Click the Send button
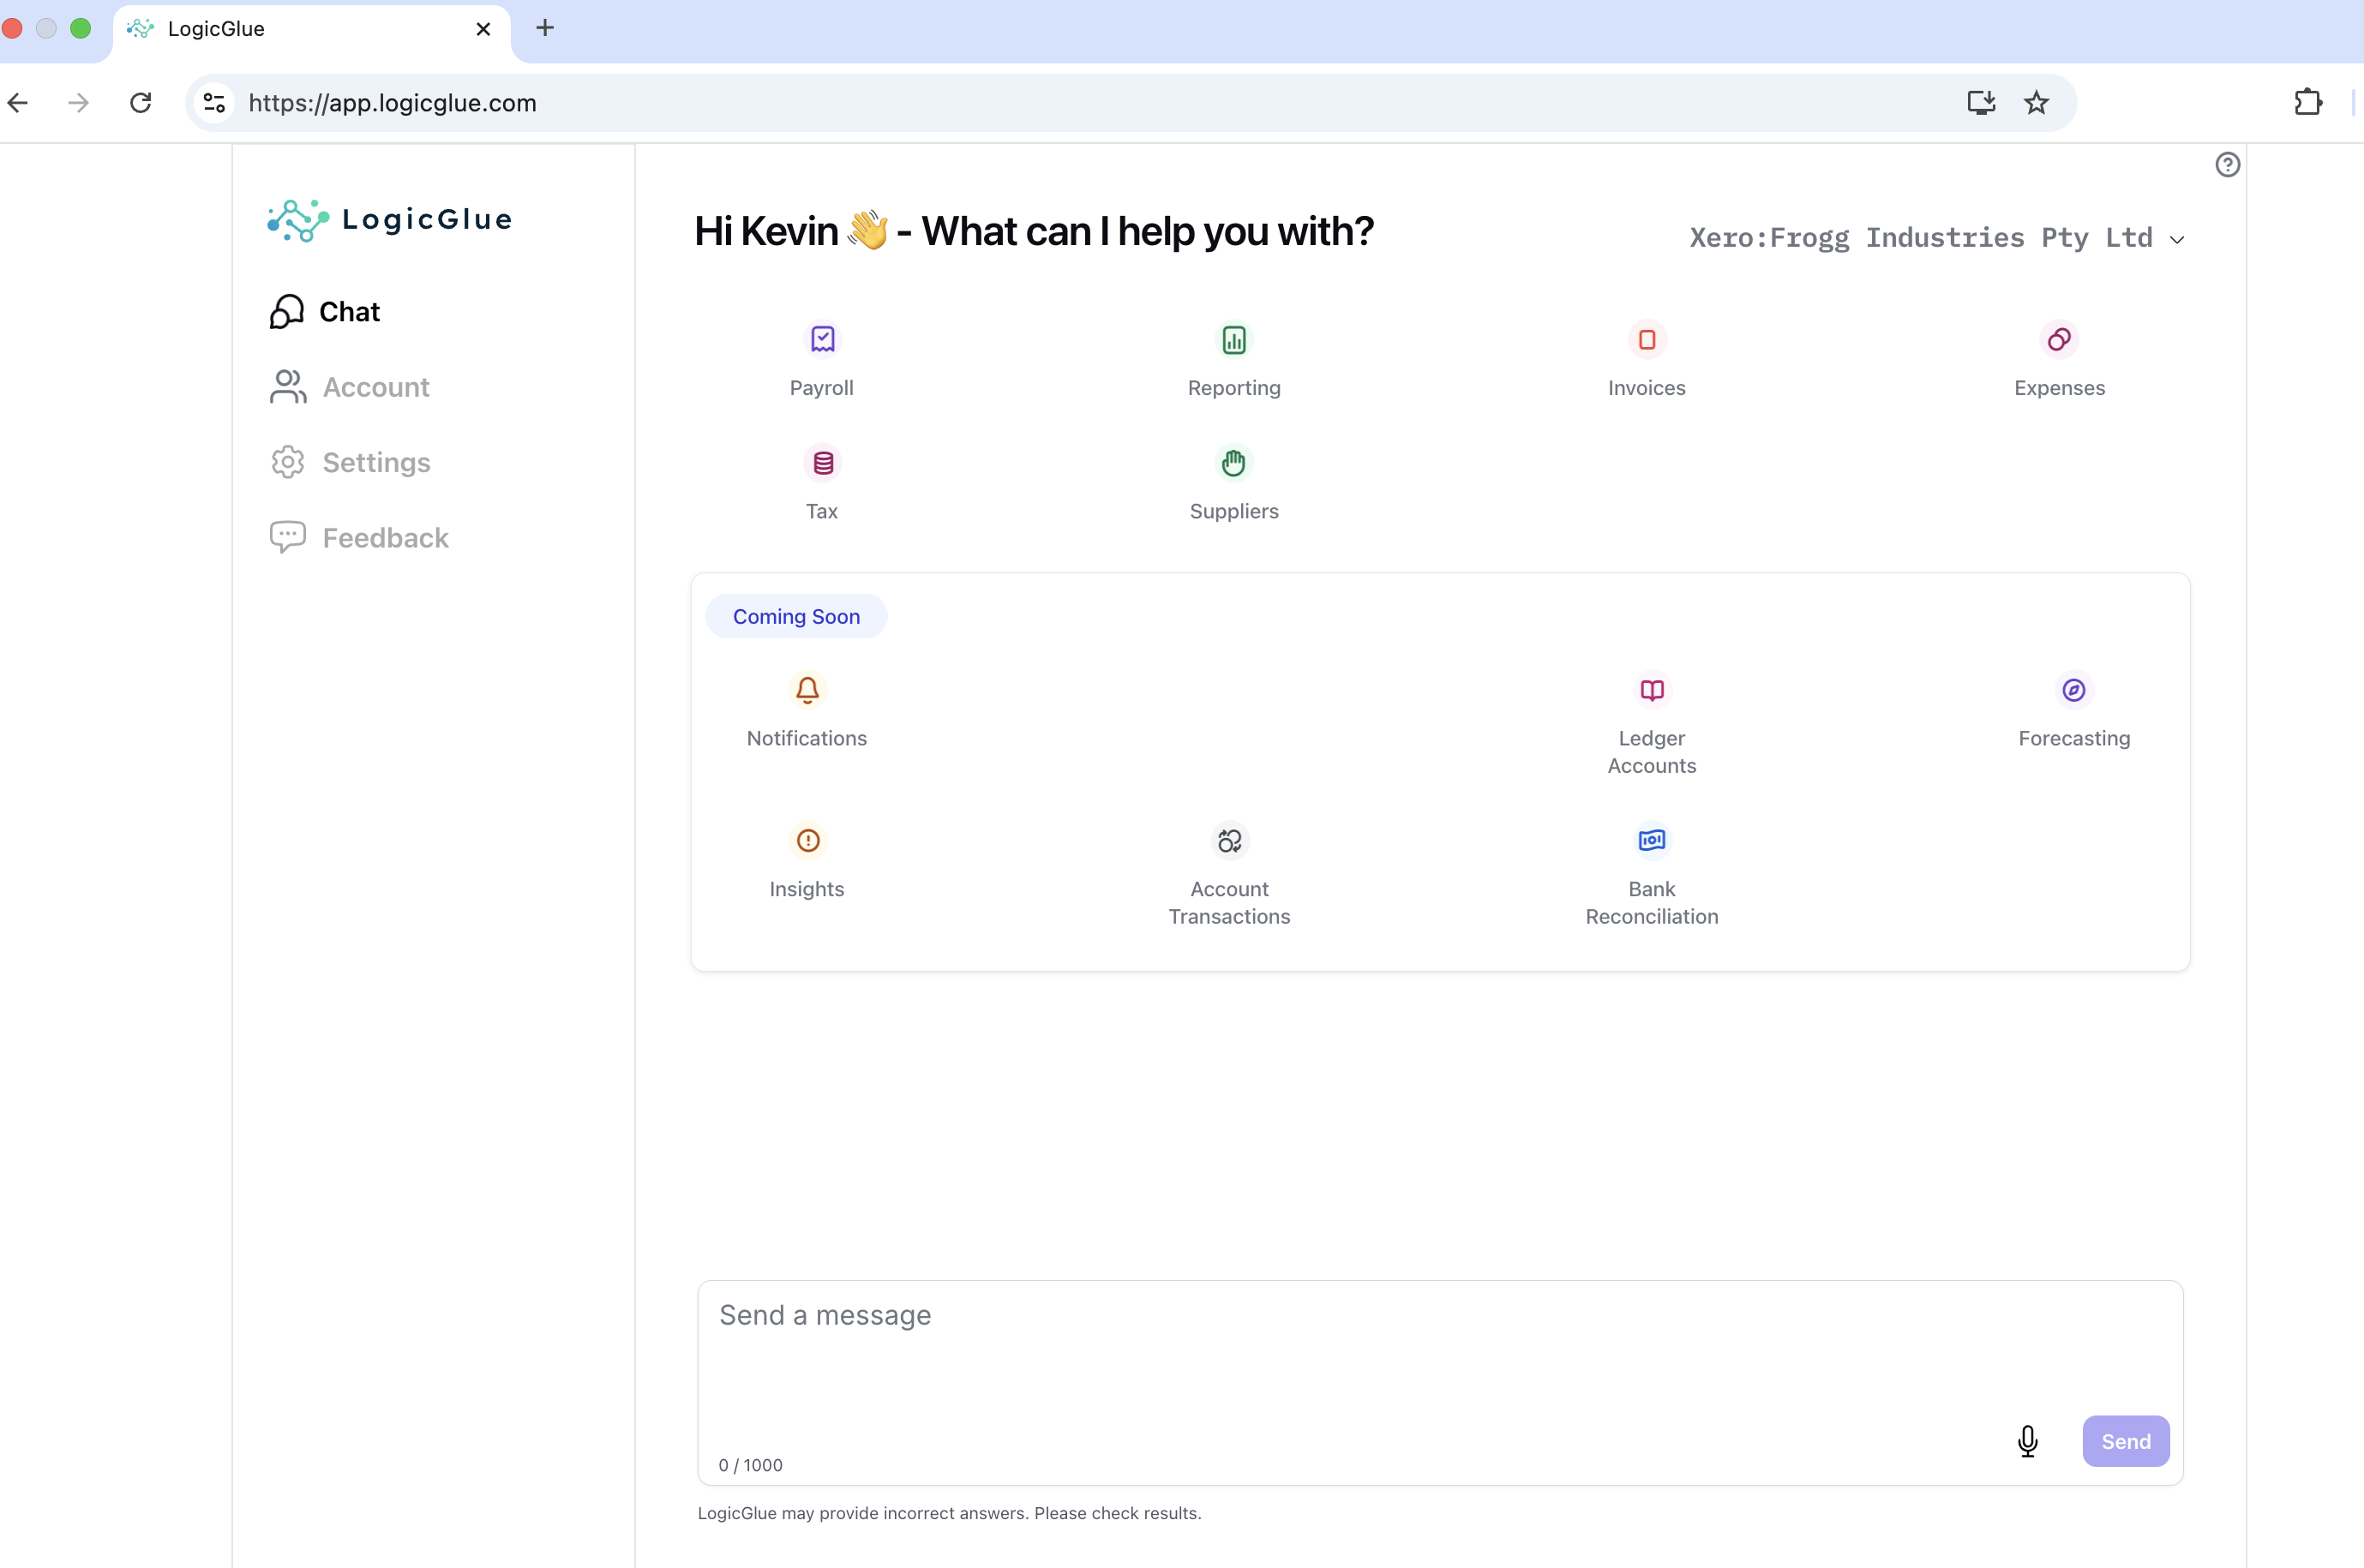The image size is (2364, 1568). pos(2126,1441)
